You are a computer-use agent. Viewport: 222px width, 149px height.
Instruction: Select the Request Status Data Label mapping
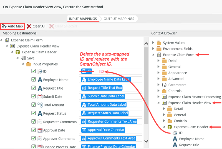click(x=105, y=113)
